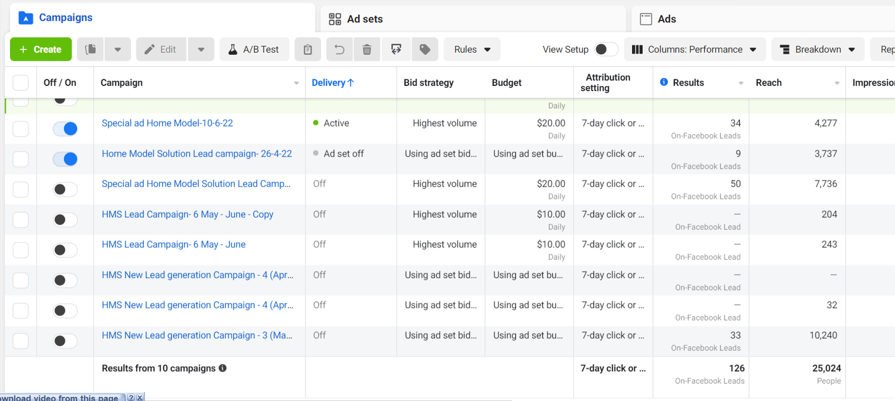Check the box for HMS Lead Campaign- 6 May - June
895x401 pixels.
21,250
